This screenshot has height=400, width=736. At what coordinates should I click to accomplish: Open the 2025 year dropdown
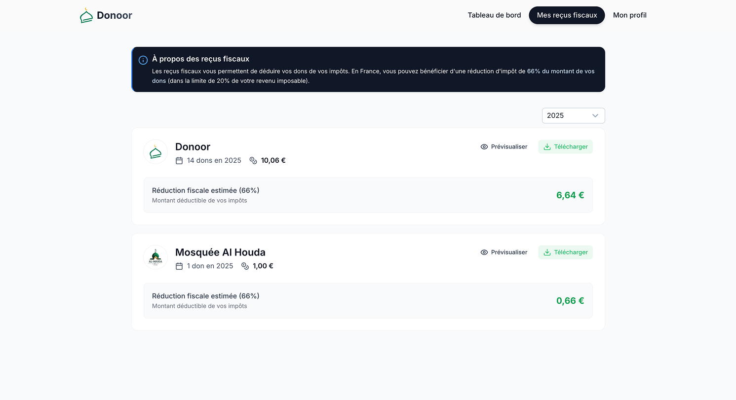(573, 115)
